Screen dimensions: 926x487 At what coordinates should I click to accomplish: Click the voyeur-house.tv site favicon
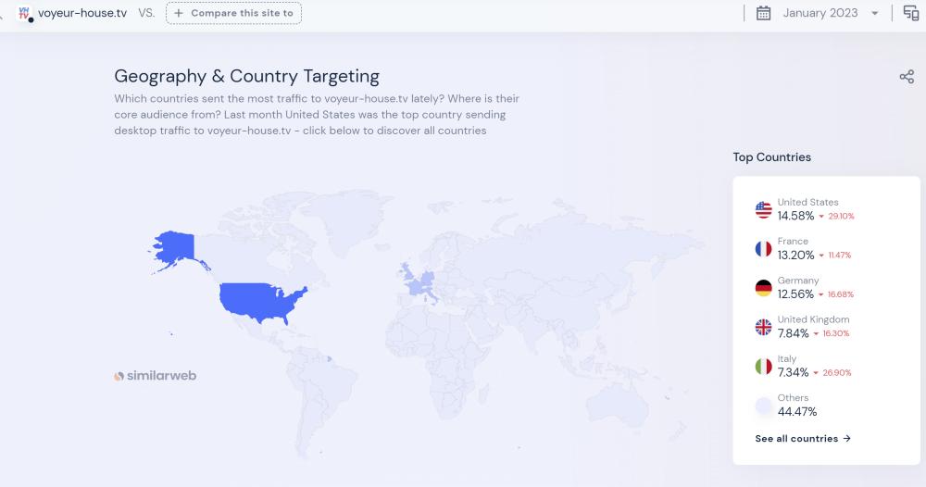(x=25, y=13)
